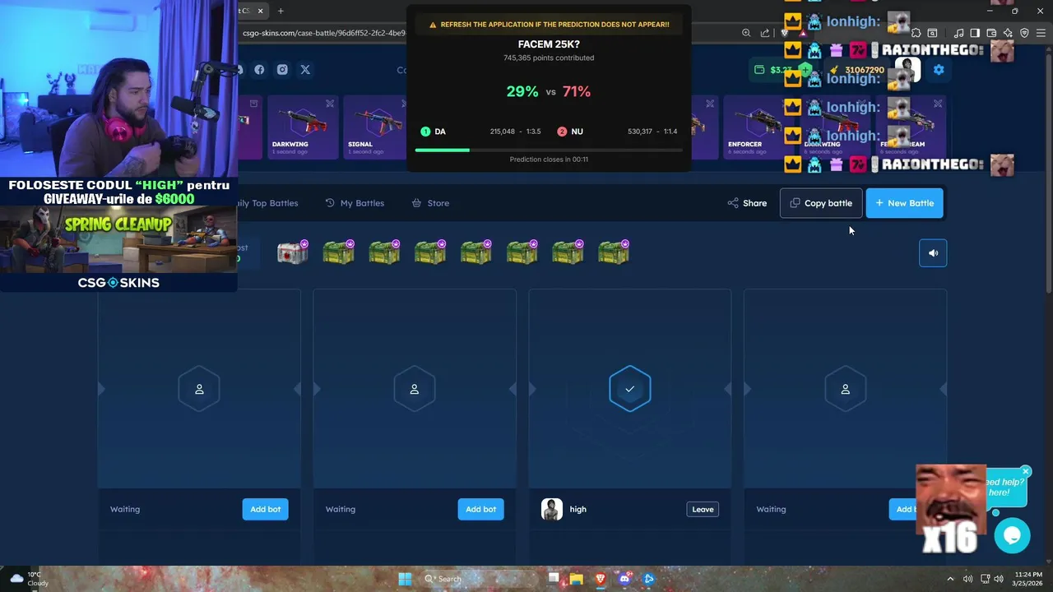Image resolution: width=1053 pixels, height=592 pixels.
Task: Click the empty player icon in the first slot
Action: pos(199,389)
